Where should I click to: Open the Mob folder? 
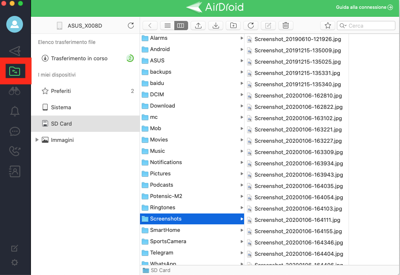pos(192,129)
